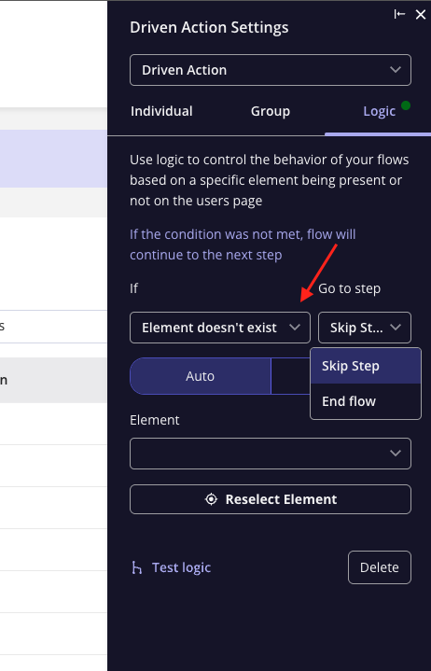
Task: Open the Skip Step go-to dropdown
Action: pyautogui.click(x=364, y=328)
